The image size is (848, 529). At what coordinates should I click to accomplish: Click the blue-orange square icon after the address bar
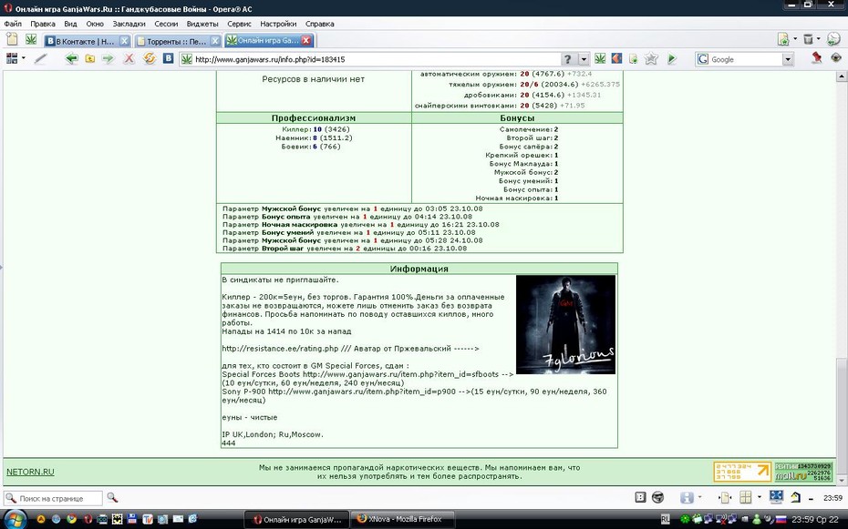(616, 58)
